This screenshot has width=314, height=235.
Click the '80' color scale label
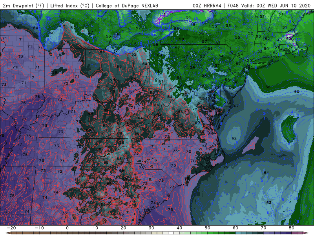tap(292, 228)
